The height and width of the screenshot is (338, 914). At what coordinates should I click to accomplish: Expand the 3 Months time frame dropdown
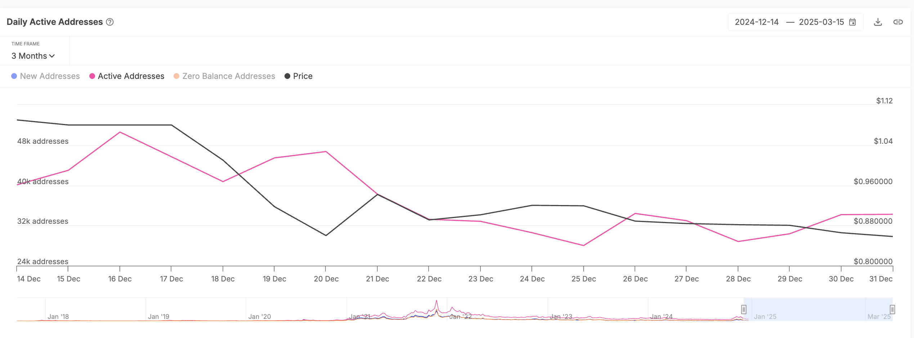tap(33, 56)
